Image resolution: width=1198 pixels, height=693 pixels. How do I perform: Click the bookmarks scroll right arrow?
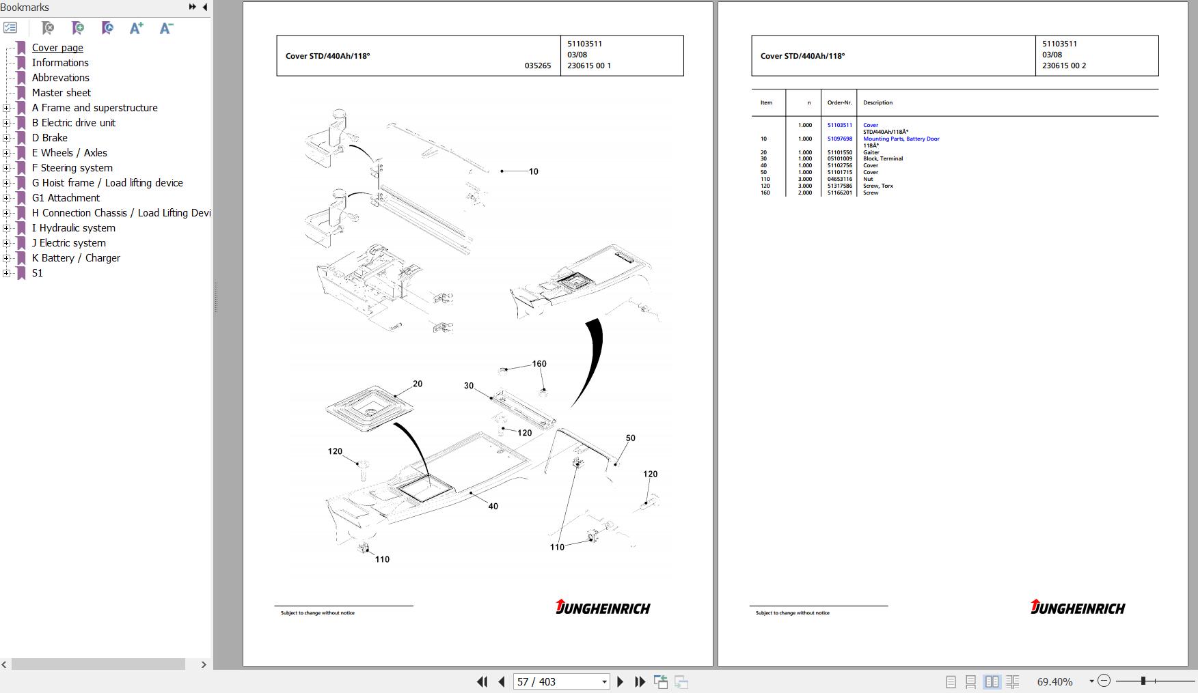click(203, 664)
